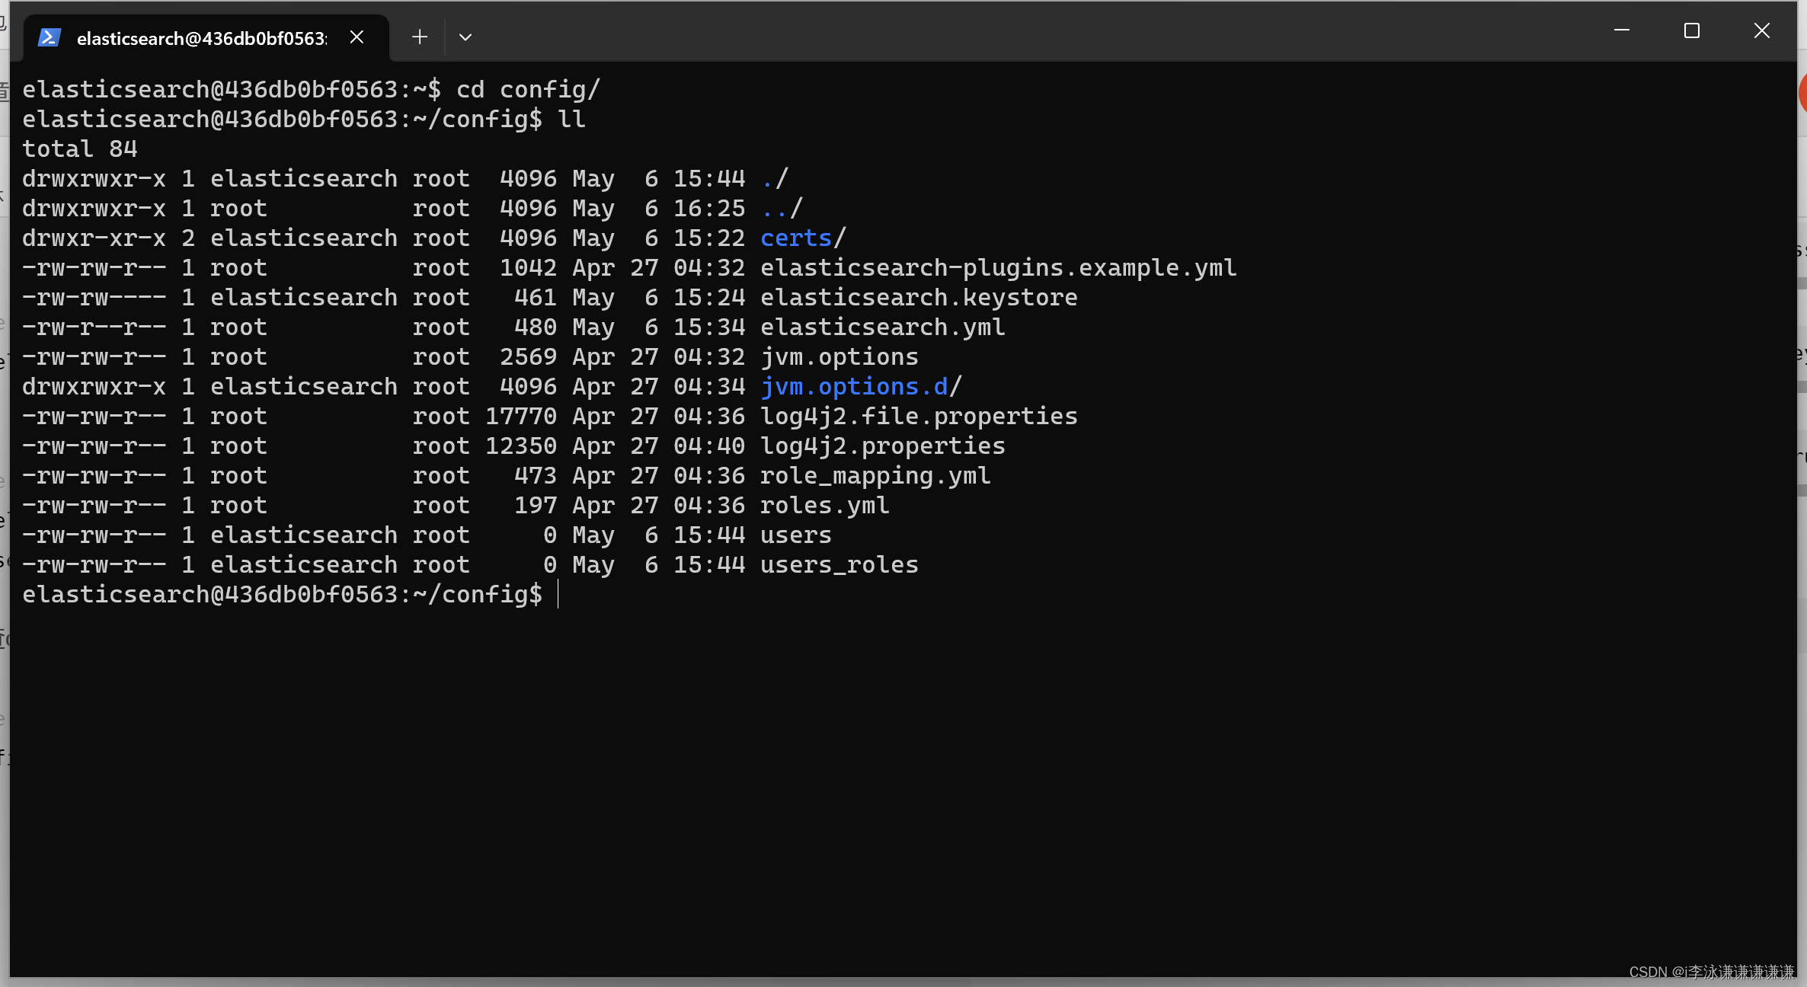Image resolution: width=1807 pixels, height=987 pixels.
Task: Click the jvm.options filename
Action: (839, 356)
